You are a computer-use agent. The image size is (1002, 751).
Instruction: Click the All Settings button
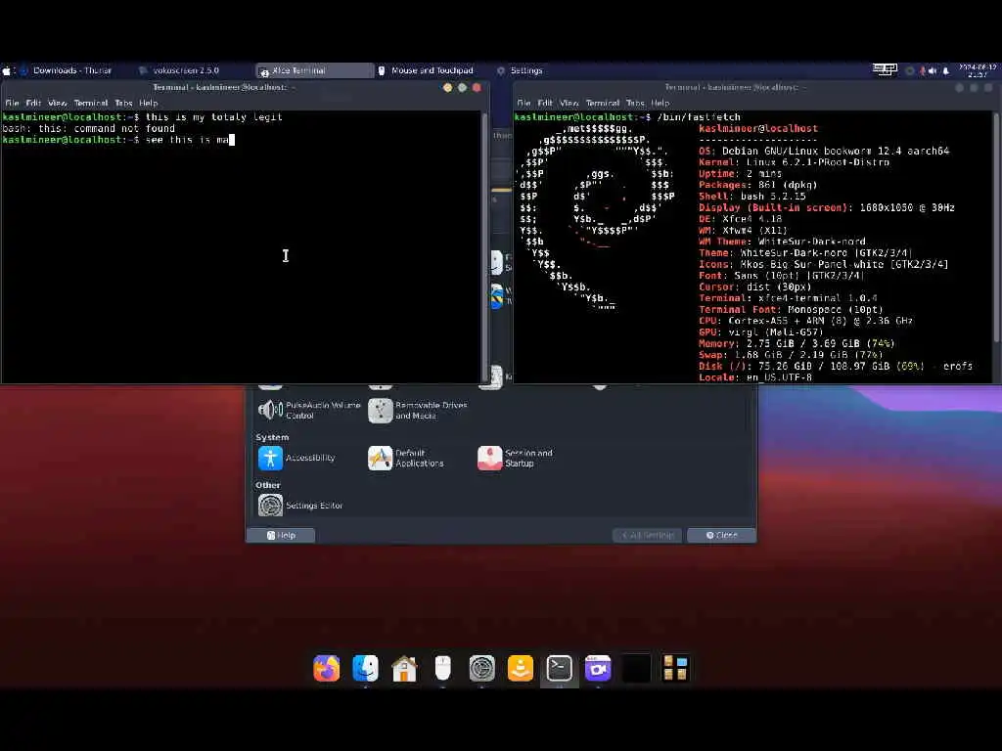pos(648,535)
